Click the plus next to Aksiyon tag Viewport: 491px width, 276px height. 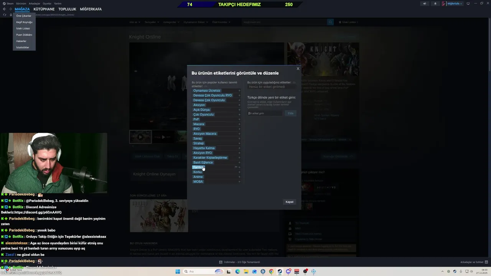(x=239, y=105)
